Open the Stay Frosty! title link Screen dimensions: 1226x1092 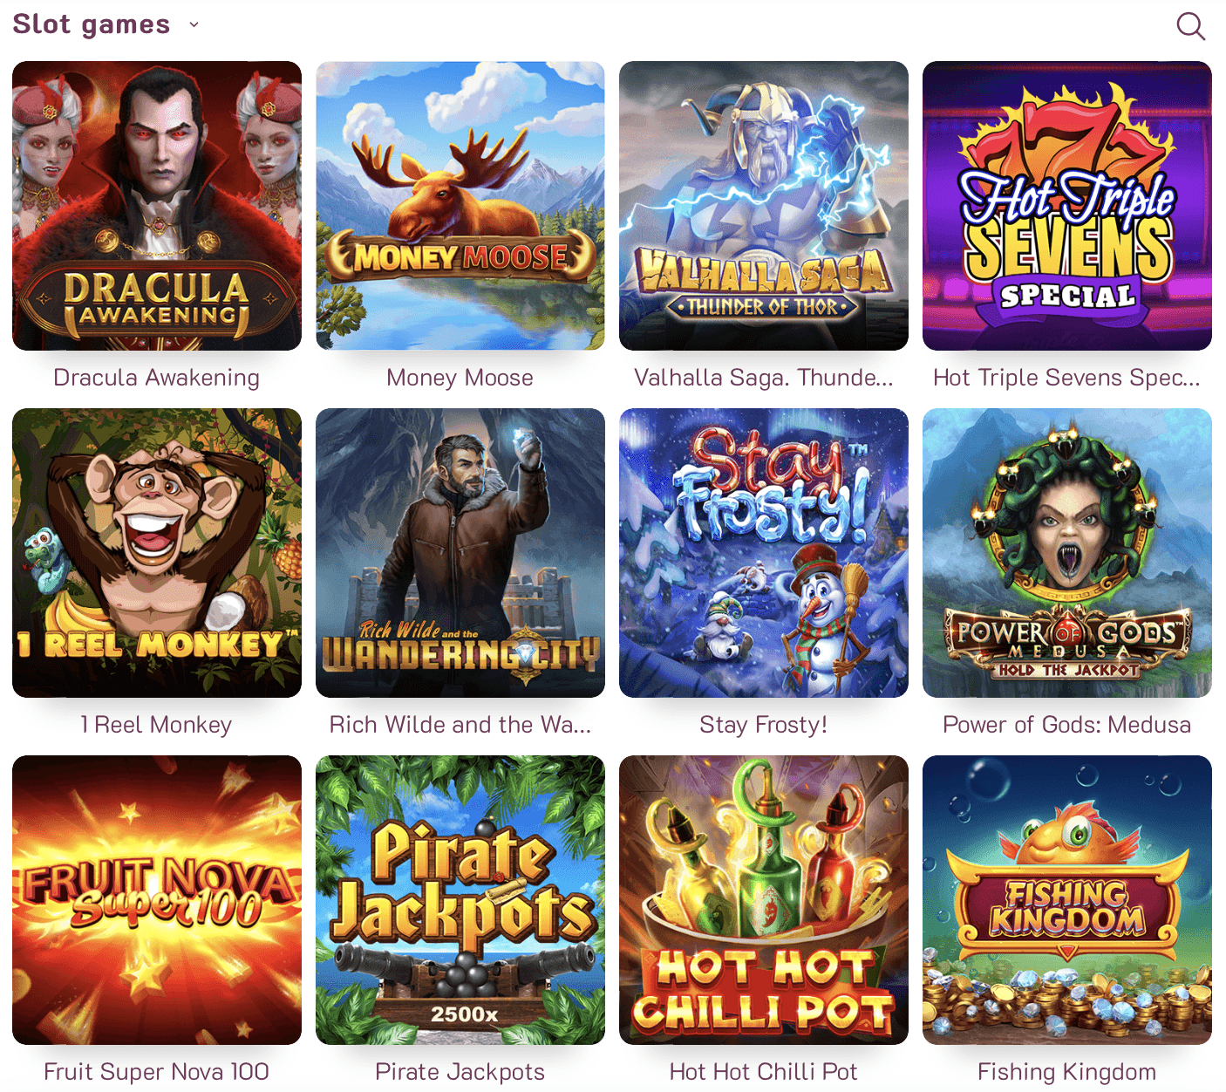[x=764, y=725]
